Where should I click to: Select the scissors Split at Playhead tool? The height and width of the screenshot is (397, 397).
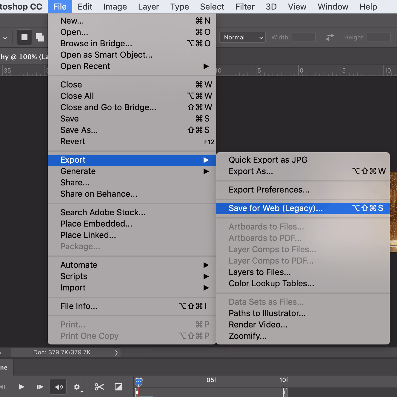(99, 387)
